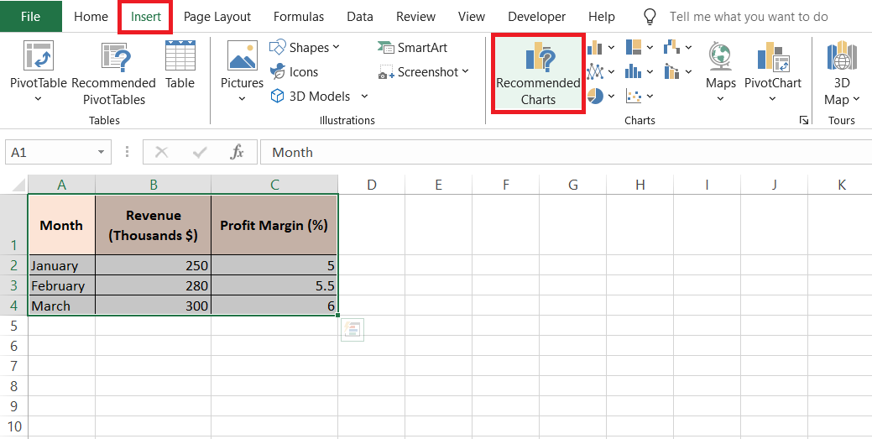Expand the 3D Models dropdown arrow
The image size is (872, 439).
[364, 97]
